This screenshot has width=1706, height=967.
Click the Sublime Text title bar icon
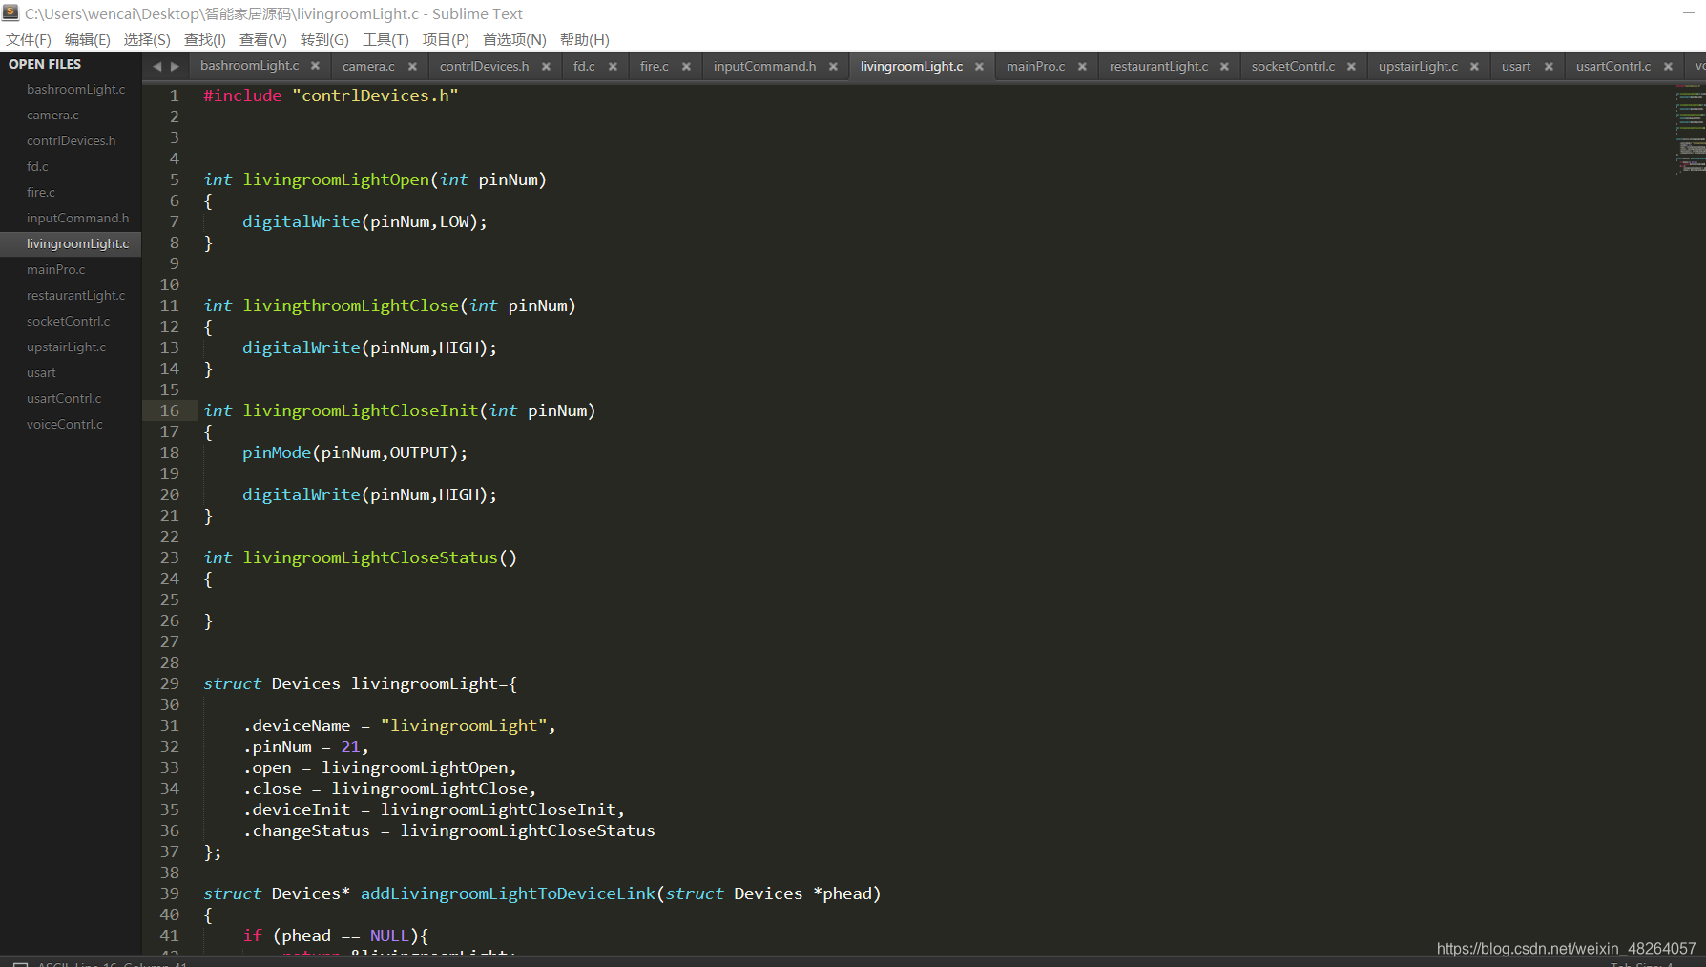click(10, 12)
